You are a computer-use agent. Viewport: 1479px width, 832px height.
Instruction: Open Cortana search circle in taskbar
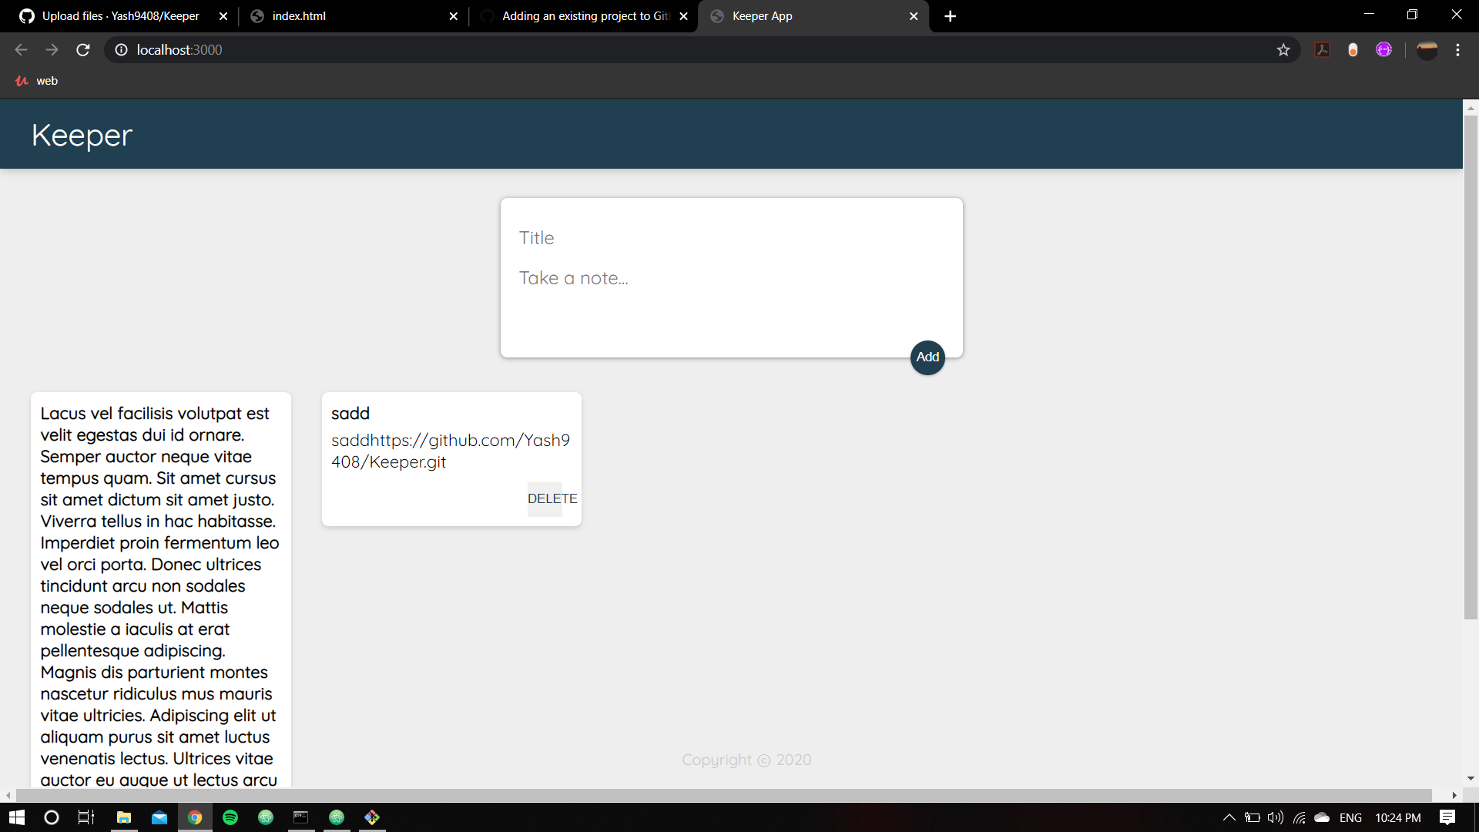coord(52,817)
